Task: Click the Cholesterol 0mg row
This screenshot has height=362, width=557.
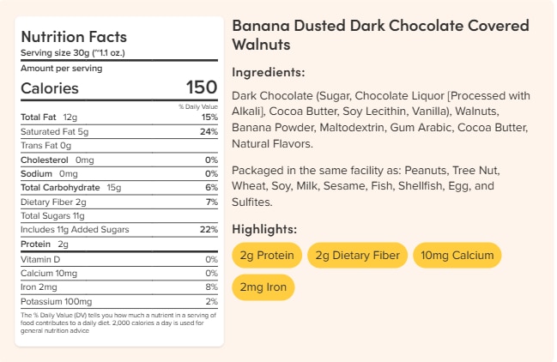Action: click(118, 160)
